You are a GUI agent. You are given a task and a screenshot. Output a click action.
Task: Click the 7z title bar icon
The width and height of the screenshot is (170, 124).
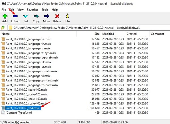tap(4, 3)
